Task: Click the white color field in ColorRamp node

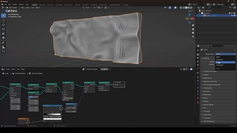Action: tap(52, 119)
